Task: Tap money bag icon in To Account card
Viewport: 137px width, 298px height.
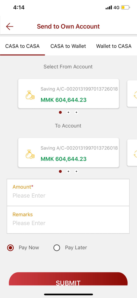Action: click(x=30, y=154)
